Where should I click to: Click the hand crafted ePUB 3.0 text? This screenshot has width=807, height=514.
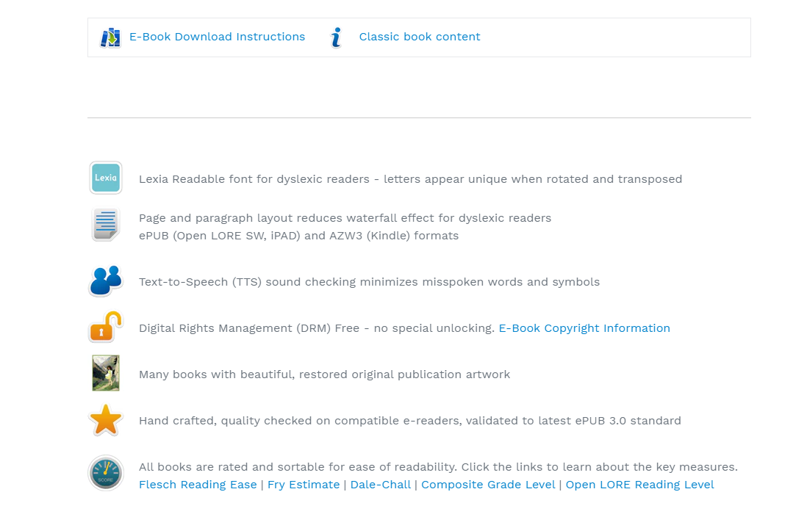409,421
